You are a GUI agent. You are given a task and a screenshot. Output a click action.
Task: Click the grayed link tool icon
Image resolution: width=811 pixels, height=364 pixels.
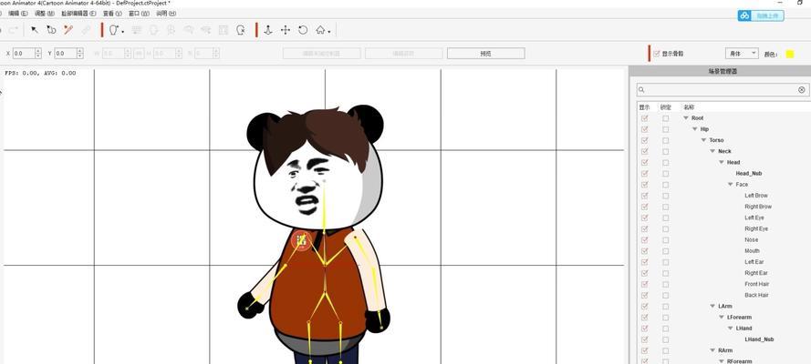86,30
